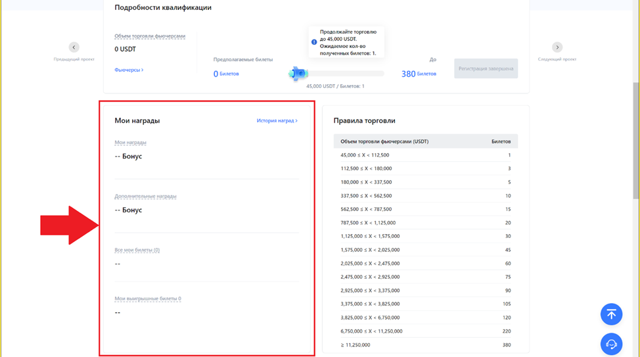
Task: Click the Мои выигрышные билеты label
Action: (148, 298)
